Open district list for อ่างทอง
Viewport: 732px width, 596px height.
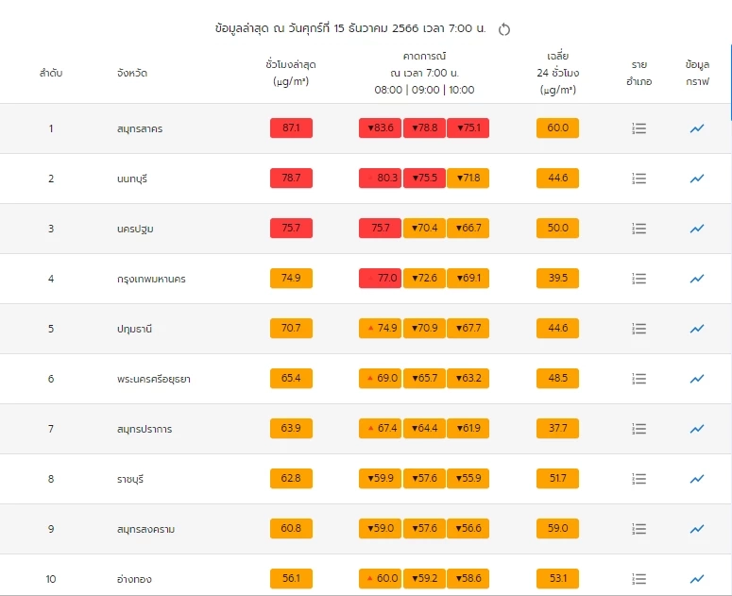pyautogui.click(x=639, y=579)
